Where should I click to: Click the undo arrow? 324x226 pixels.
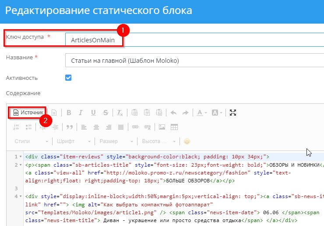point(173,113)
